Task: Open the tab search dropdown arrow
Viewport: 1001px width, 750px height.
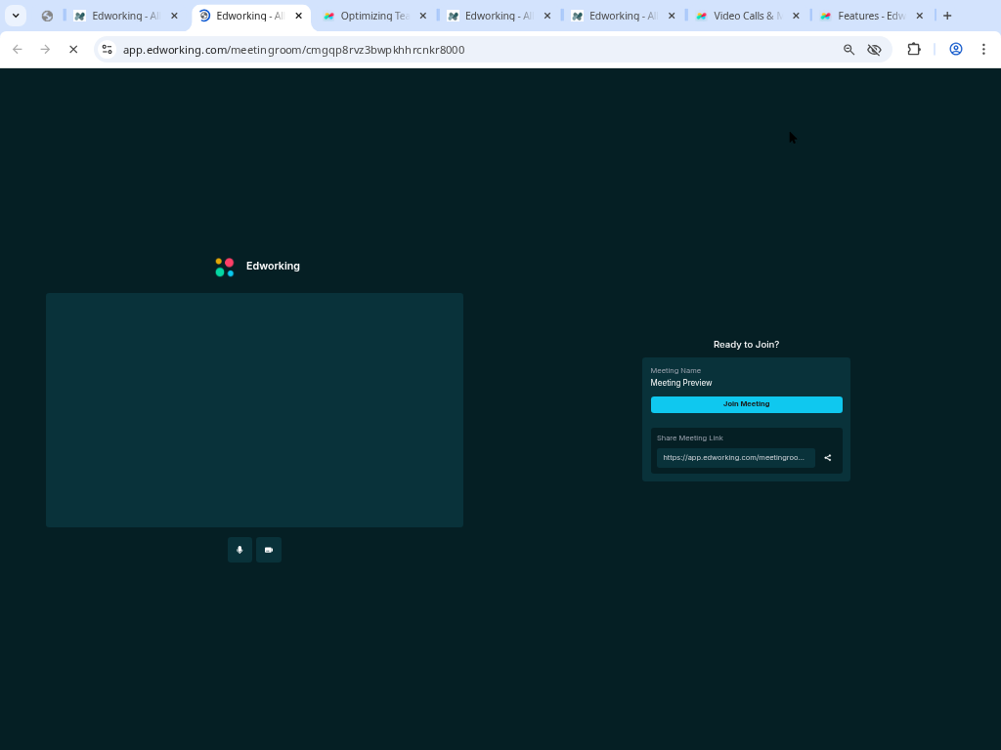Action: [16, 16]
